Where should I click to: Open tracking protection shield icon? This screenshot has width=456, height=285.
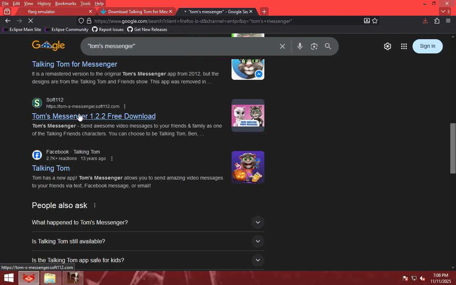tap(81, 21)
